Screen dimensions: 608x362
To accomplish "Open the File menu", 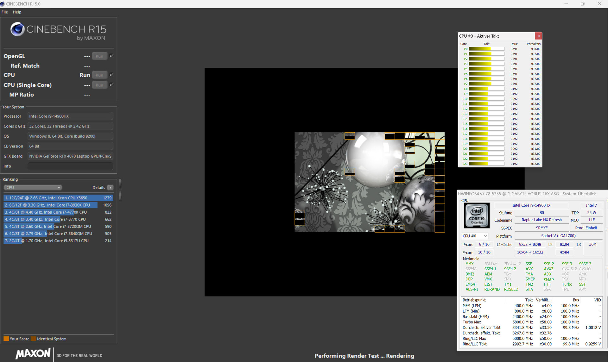I will pyautogui.click(x=5, y=12).
